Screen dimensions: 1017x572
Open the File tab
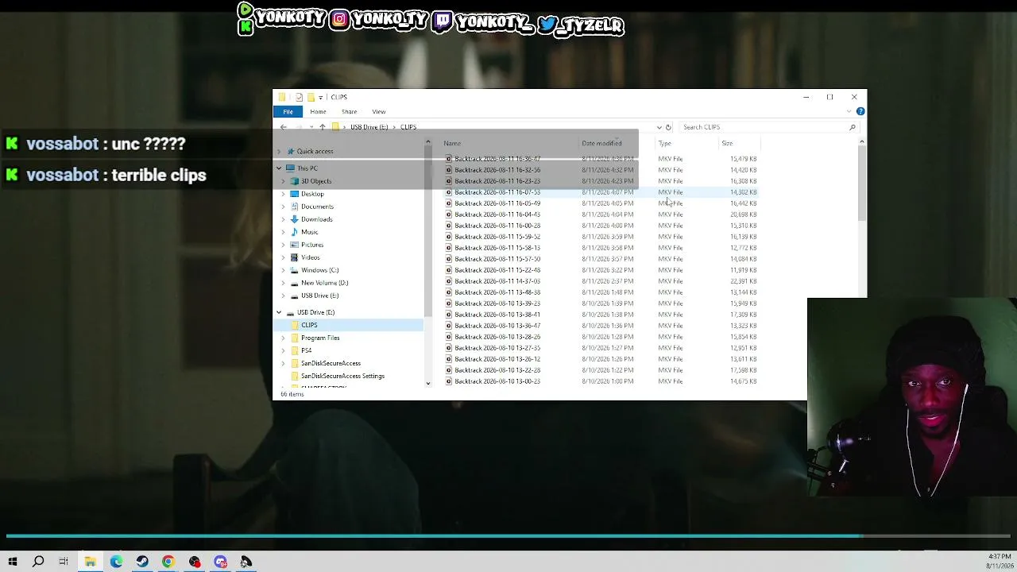pyautogui.click(x=288, y=111)
